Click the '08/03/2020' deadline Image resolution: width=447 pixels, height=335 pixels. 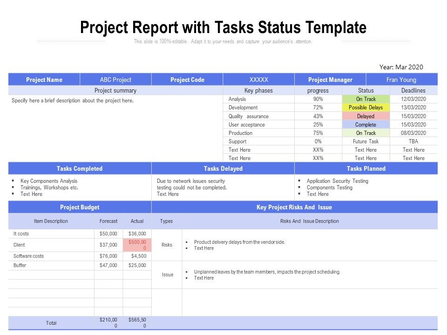(x=413, y=133)
